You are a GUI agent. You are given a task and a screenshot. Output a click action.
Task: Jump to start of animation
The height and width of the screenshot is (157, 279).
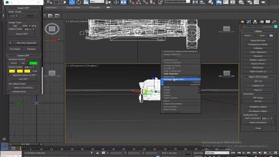[233, 153]
